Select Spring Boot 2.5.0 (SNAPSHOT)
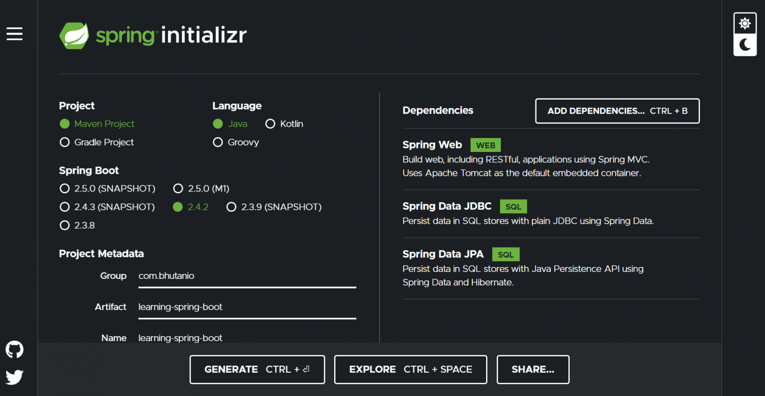This screenshot has height=396, width=765. coord(108,188)
